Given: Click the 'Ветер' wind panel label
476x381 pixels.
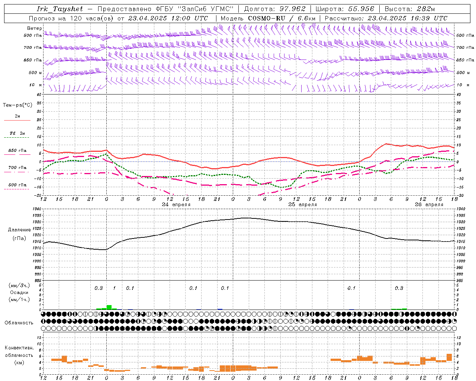Looking at the screenshot, I should pos(34,28).
